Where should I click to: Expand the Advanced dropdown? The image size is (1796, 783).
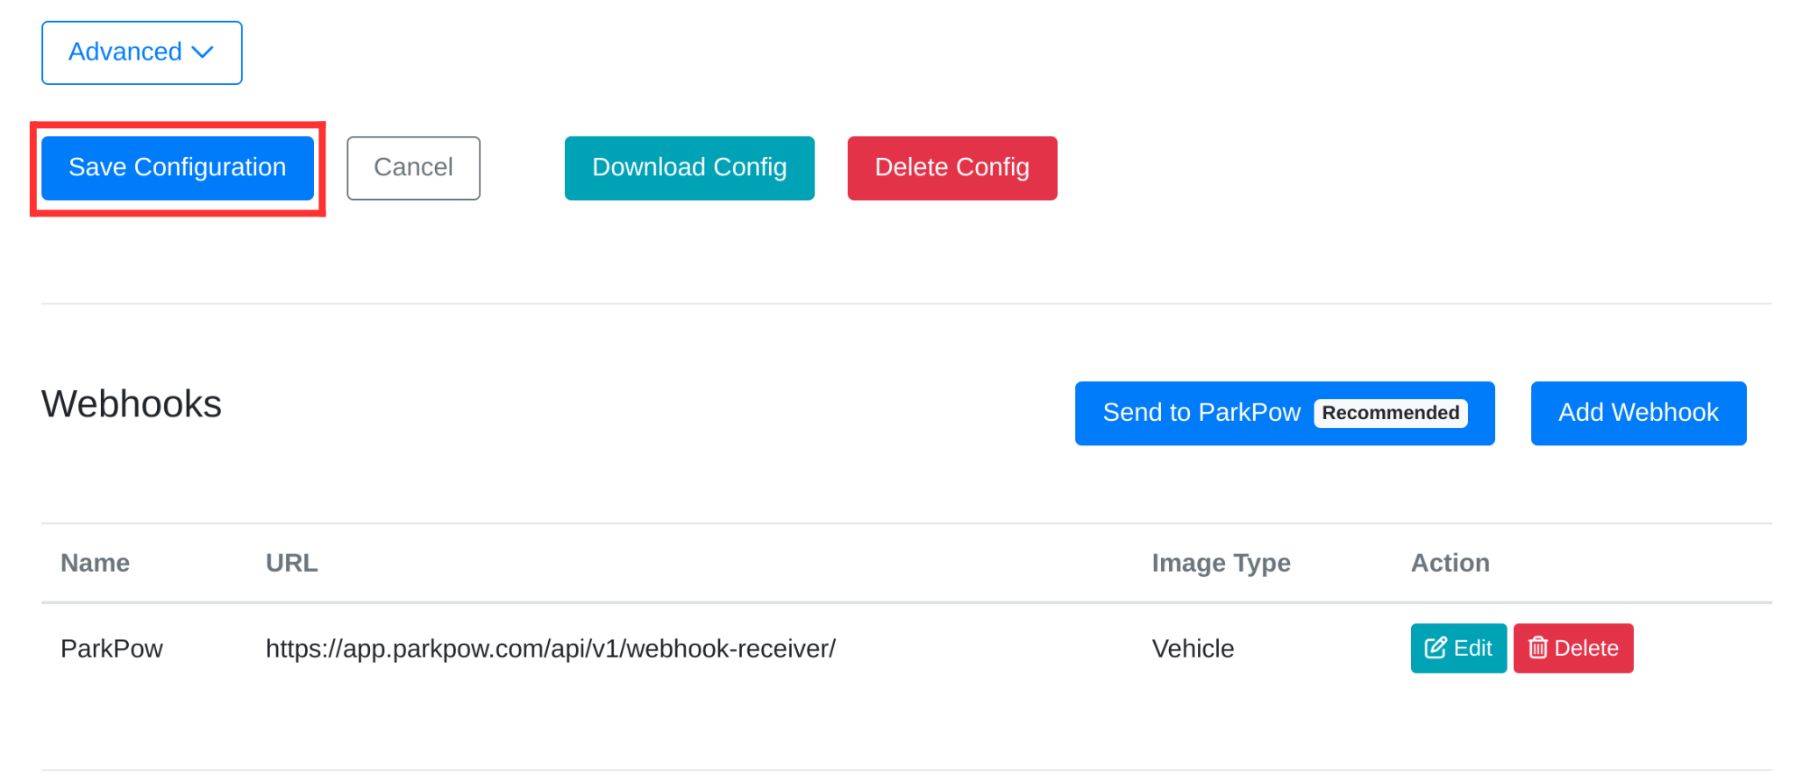click(x=142, y=53)
